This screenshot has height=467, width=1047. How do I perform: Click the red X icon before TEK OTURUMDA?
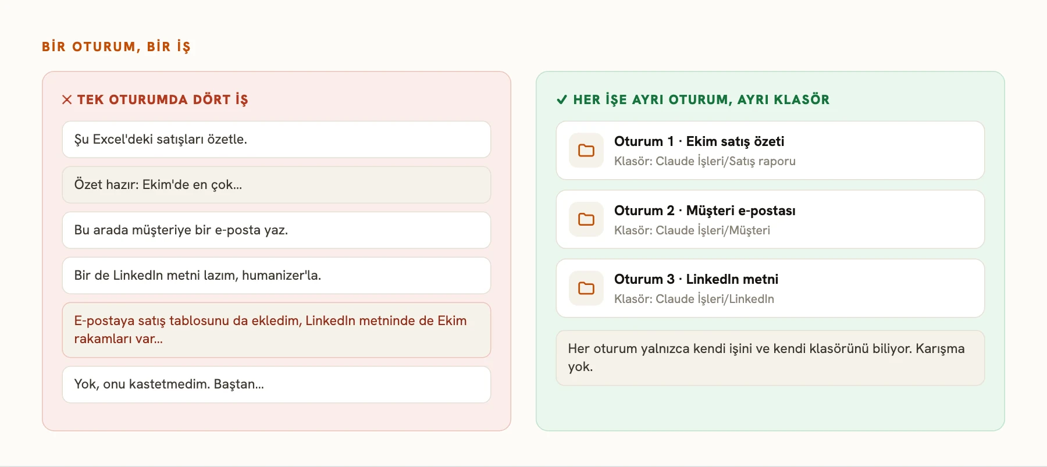(67, 99)
